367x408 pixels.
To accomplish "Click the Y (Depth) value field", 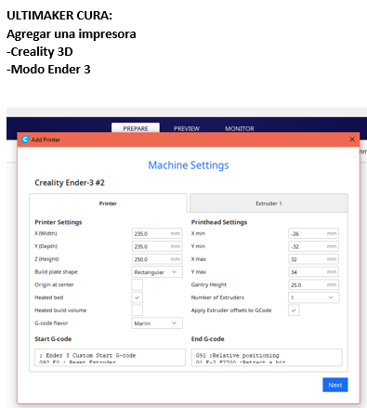I will [x=157, y=246].
